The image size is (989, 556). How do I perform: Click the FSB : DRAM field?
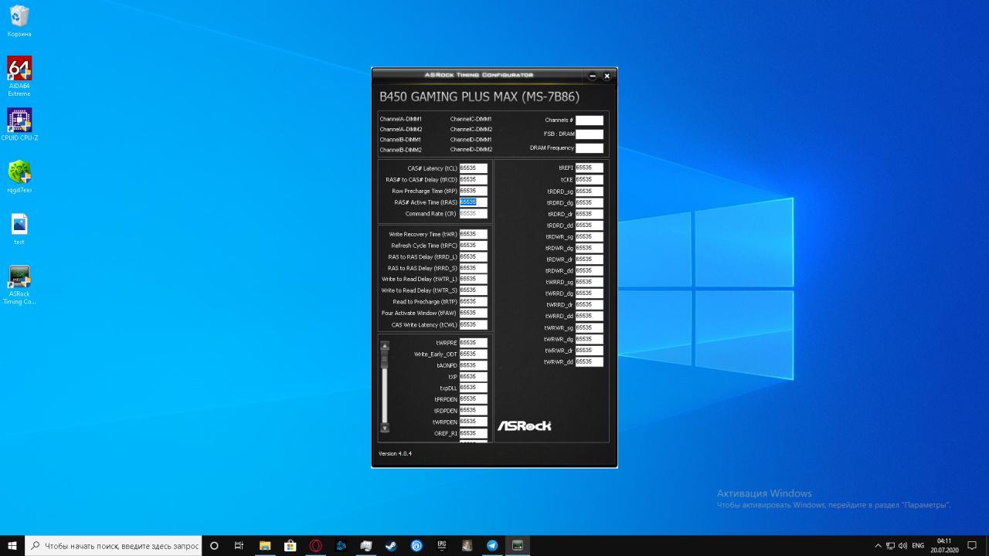coord(589,134)
